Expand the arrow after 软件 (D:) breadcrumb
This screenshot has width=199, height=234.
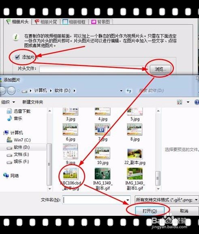(x=75, y=91)
